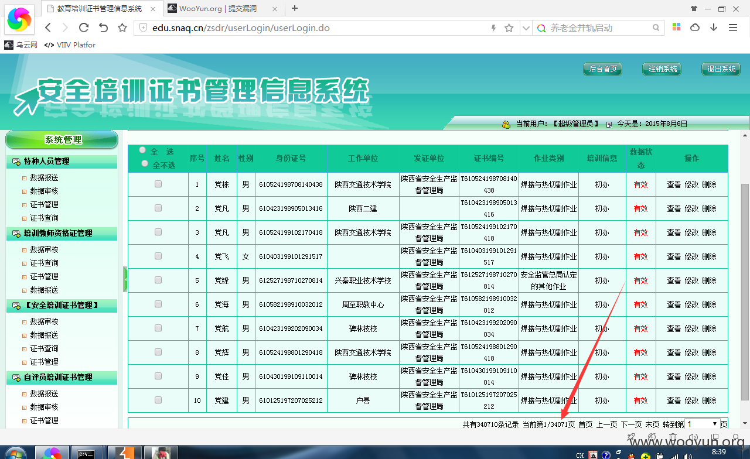Click the download arrow icon in toolbar
The height and width of the screenshot is (459, 750).
pyautogui.click(x=714, y=28)
